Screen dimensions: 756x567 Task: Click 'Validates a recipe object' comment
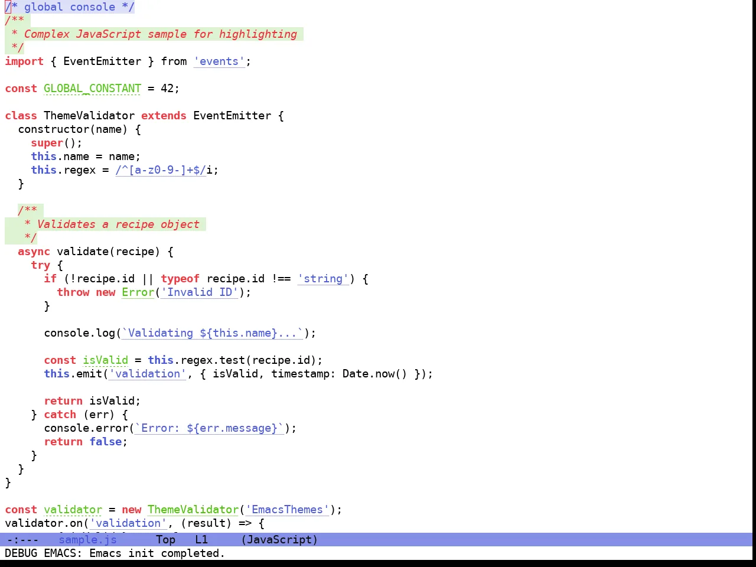[118, 224]
